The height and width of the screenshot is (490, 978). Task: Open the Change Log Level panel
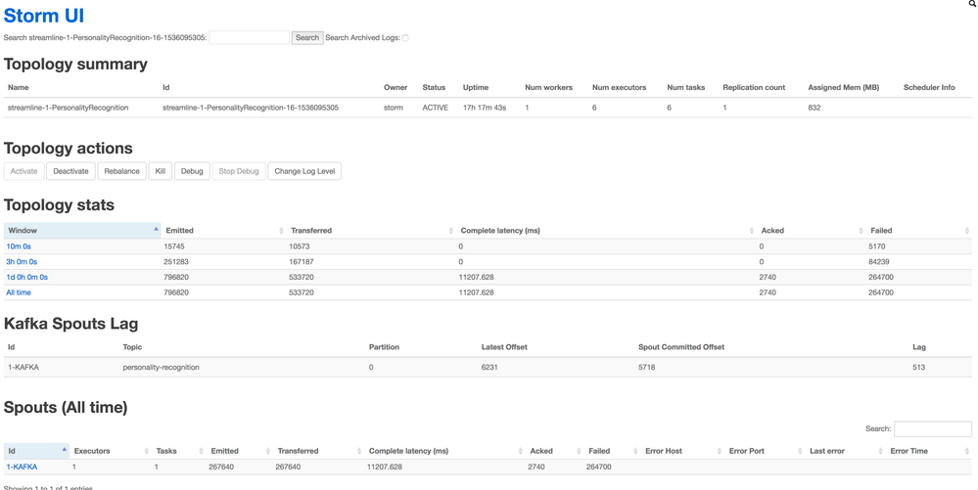(x=304, y=171)
